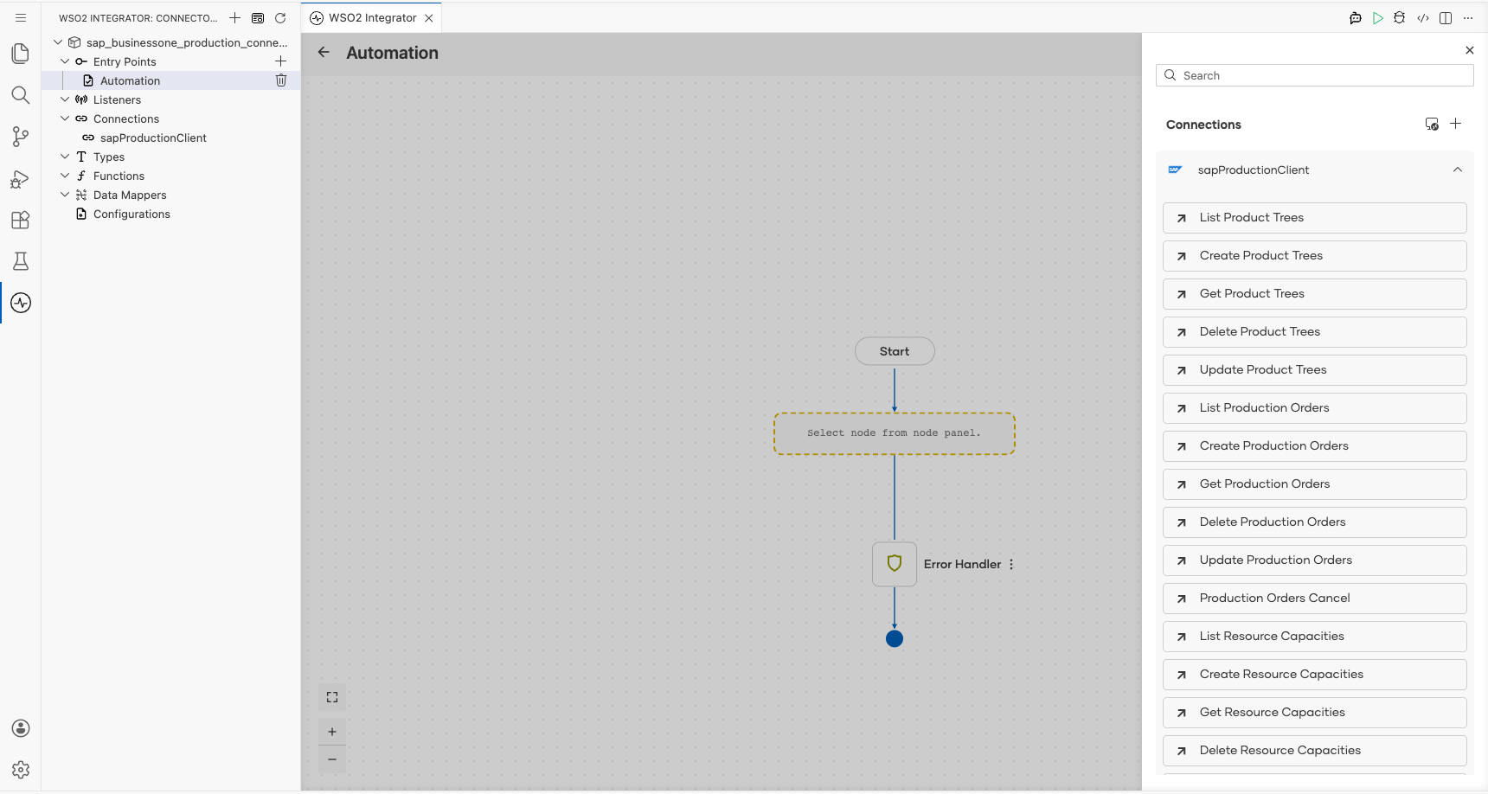Open the Explorer files icon in activity bar
Viewport: 1488px width, 794px height.
point(21,54)
